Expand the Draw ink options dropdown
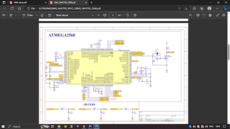The image size is (230, 129). [37, 15]
